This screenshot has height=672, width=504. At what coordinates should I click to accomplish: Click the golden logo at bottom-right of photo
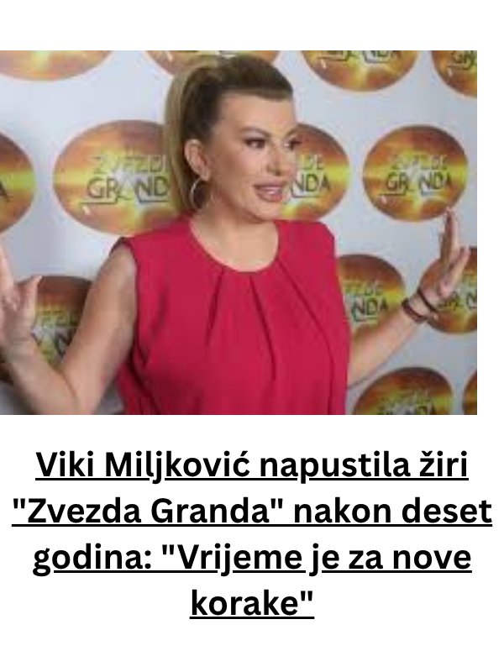coord(403,392)
